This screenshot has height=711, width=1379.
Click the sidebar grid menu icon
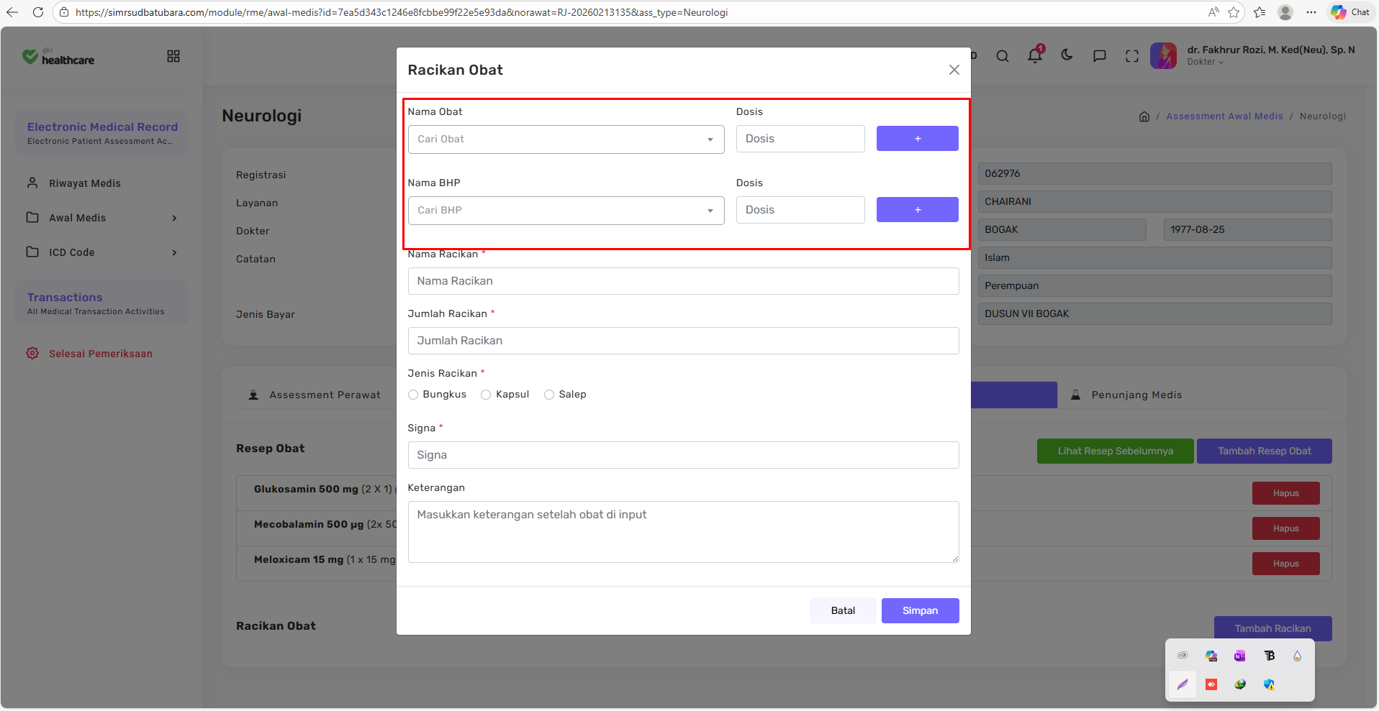pos(173,56)
